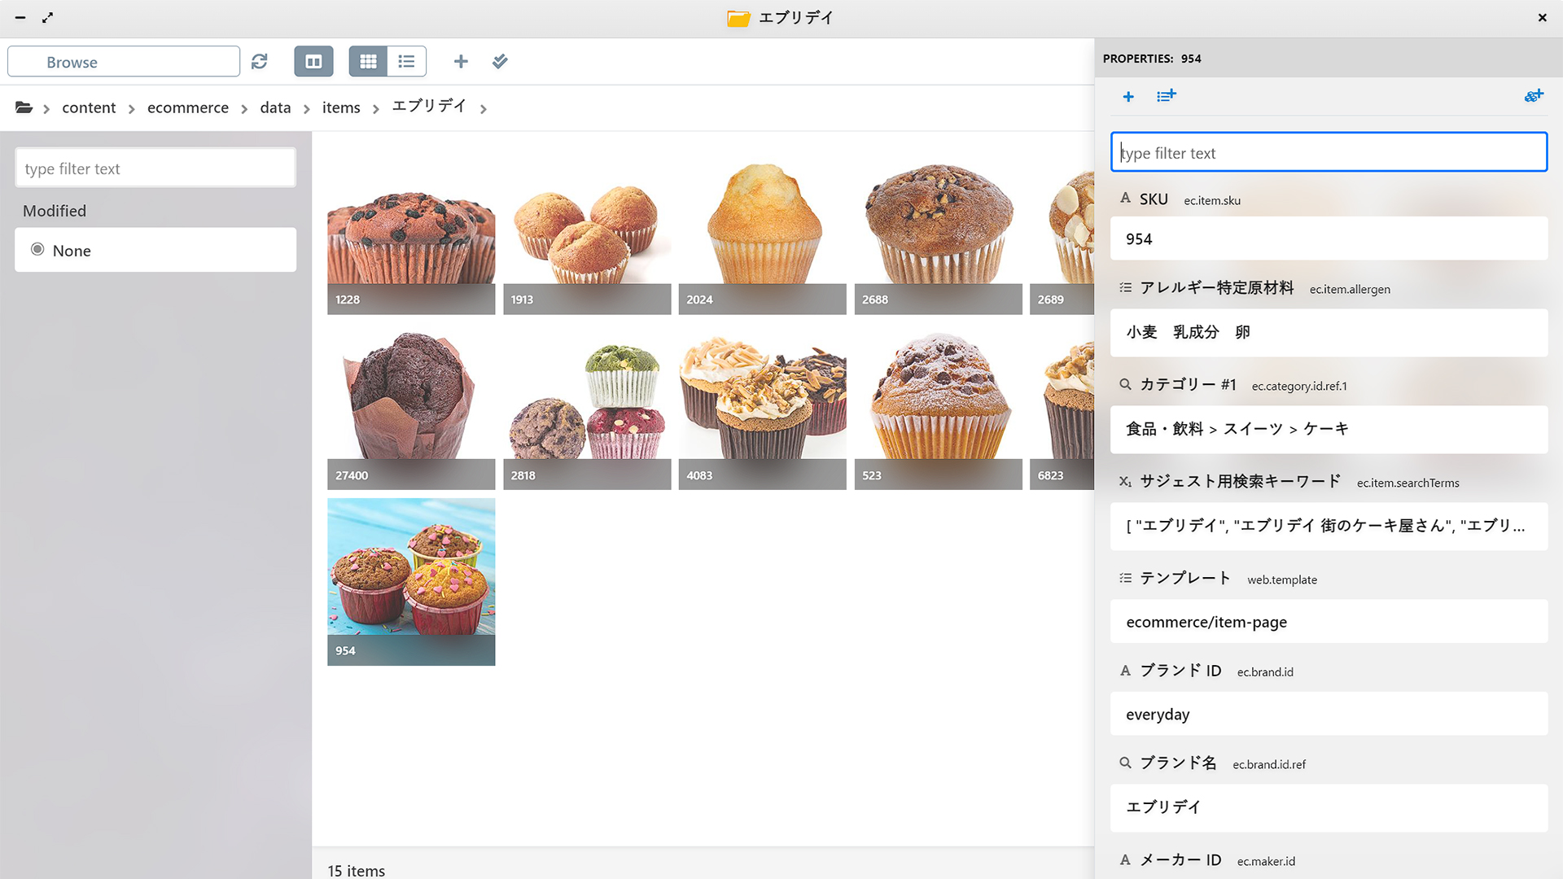Click the SKU text type icon
Image resolution: width=1563 pixels, height=879 pixels.
click(1125, 199)
